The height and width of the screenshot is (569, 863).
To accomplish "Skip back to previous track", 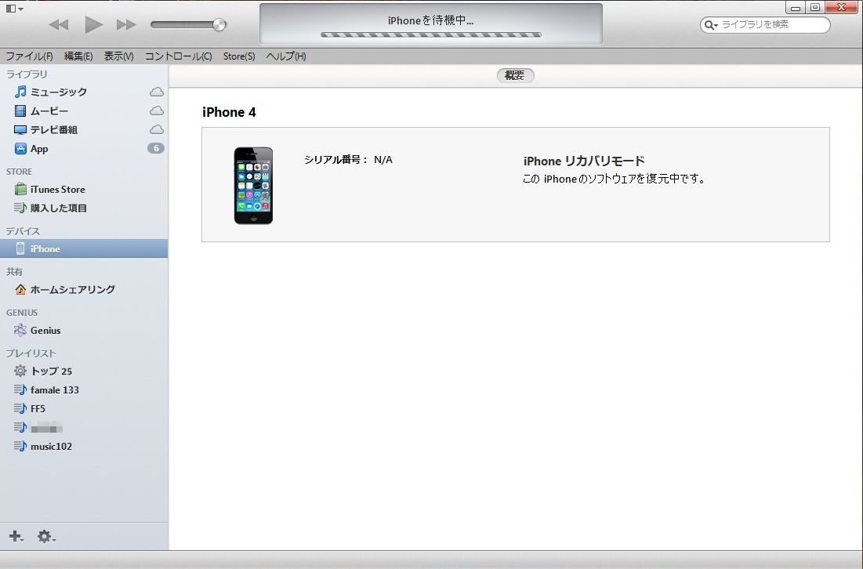I will coord(58,24).
